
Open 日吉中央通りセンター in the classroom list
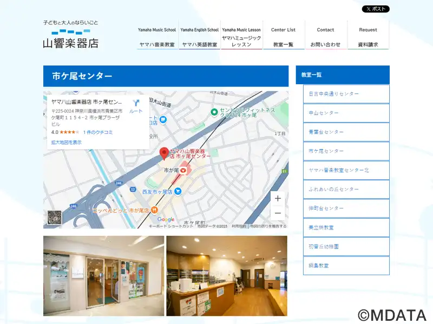coord(346,94)
